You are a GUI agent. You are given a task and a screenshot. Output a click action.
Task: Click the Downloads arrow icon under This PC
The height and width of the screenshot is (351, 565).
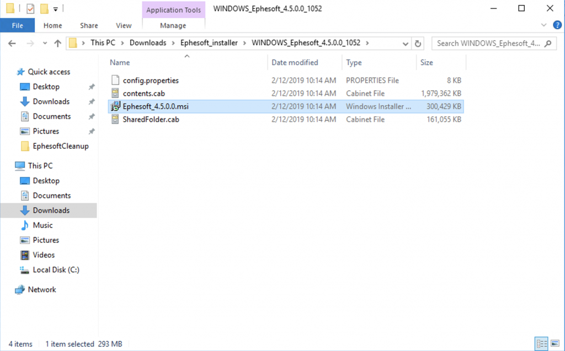[x=24, y=210]
